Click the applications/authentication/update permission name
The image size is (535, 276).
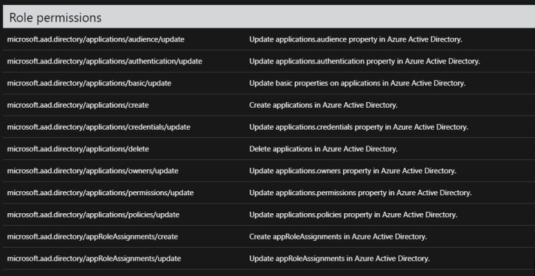(x=104, y=61)
